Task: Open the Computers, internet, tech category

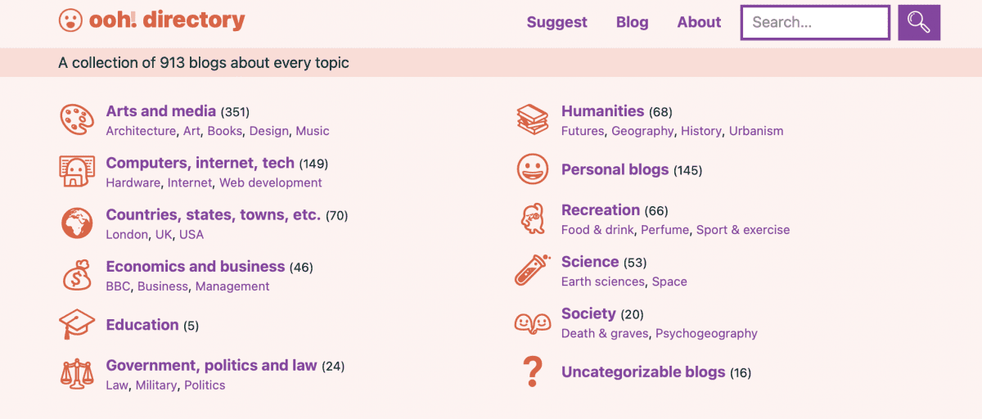Action: click(200, 163)
